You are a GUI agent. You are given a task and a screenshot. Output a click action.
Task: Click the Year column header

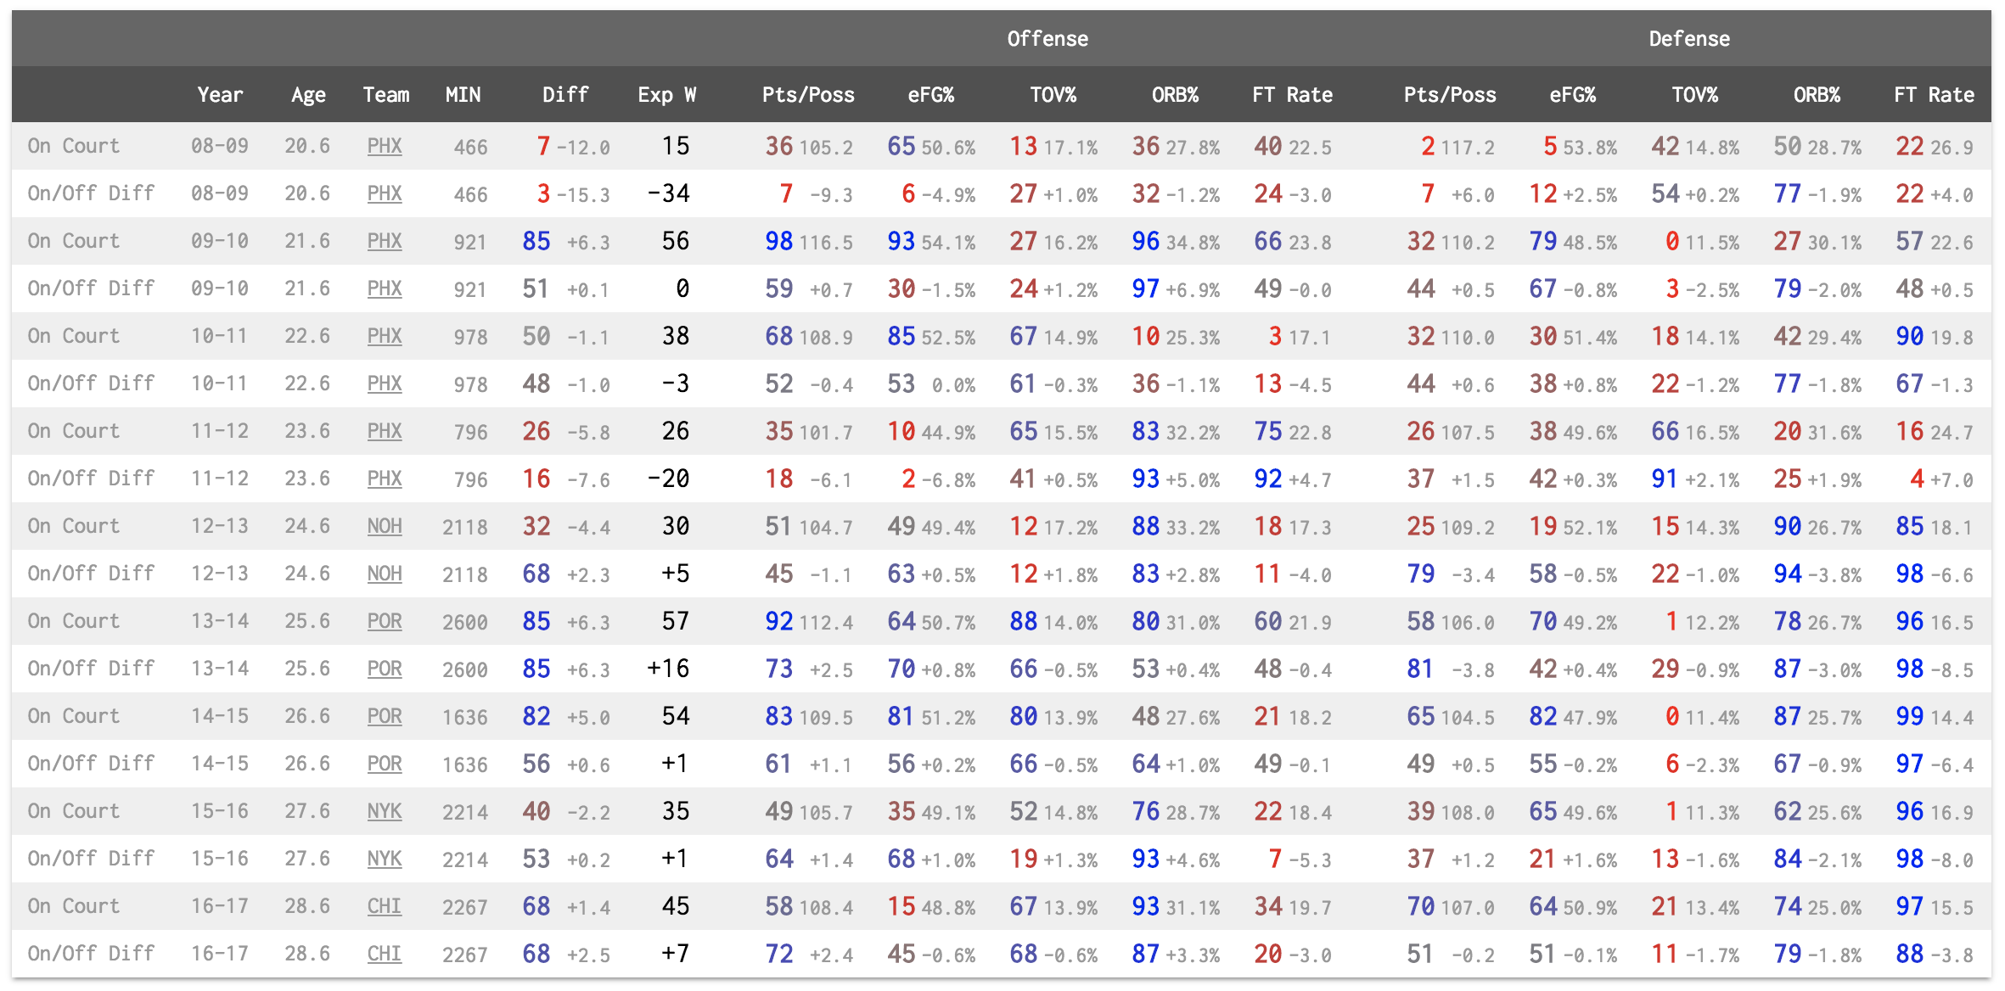click(220, 95)
